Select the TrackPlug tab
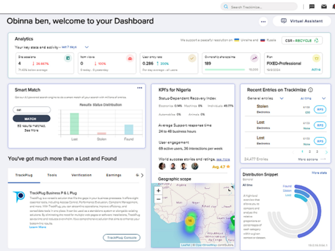The width and height of the screenshot is (335, 251). tap(24, 175)
